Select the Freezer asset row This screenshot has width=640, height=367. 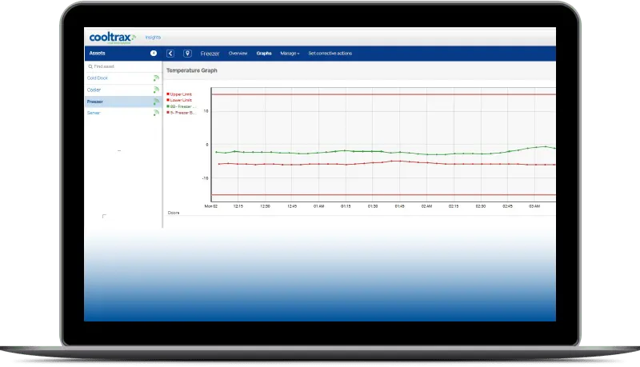point(123,102)
